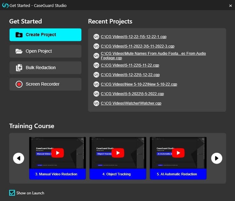Click the Create Project button
235x201 pixels.
point(45,35)
